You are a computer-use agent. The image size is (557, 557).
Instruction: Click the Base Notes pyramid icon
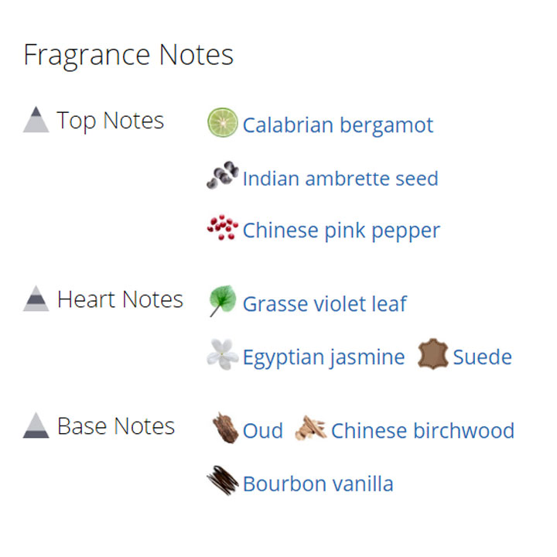coord(36,425)
